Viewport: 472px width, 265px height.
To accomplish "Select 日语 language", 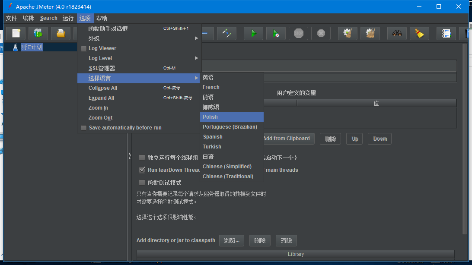I will point(232,157).
